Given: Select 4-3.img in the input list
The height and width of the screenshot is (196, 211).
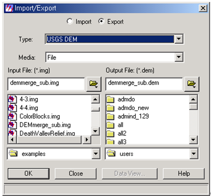Looking at the screenshot, I should tap(29, 99).
